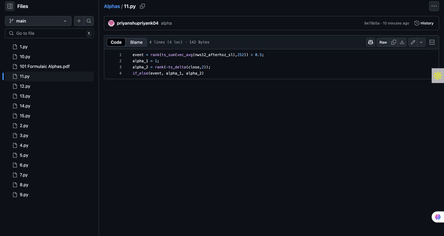This screenshot has height=236, width=444.
Task: Switch to the Code tab
Action: click(x=116, y=42)
